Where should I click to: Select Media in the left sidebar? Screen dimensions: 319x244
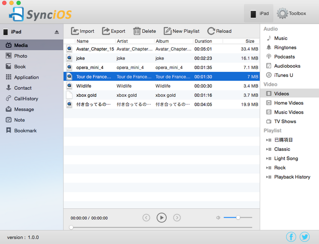point(31,45)
